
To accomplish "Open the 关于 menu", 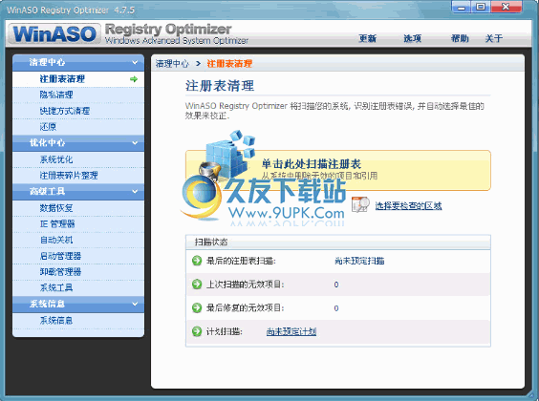I will [494, 38].
